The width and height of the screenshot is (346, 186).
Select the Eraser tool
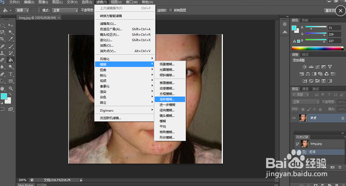coord(3,60)
